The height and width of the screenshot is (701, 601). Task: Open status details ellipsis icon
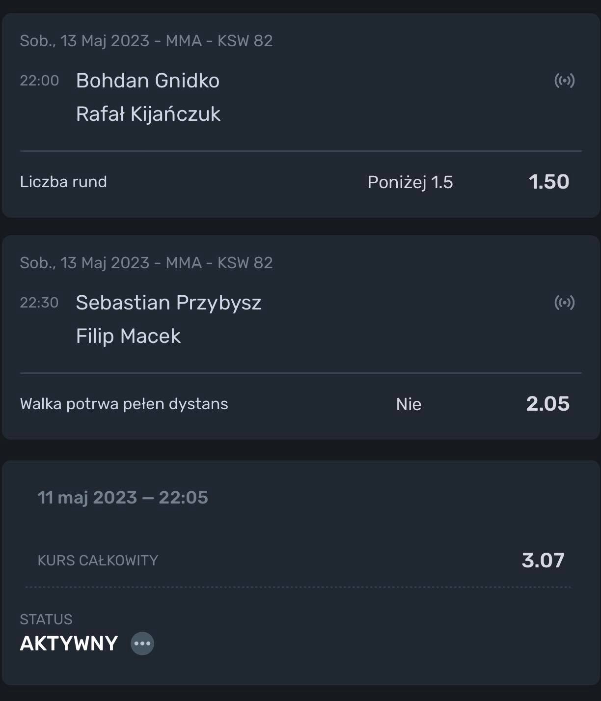[142, 644]
